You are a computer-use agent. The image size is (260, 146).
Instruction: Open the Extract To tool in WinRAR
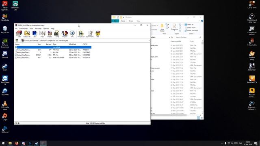tap(27, 34)
